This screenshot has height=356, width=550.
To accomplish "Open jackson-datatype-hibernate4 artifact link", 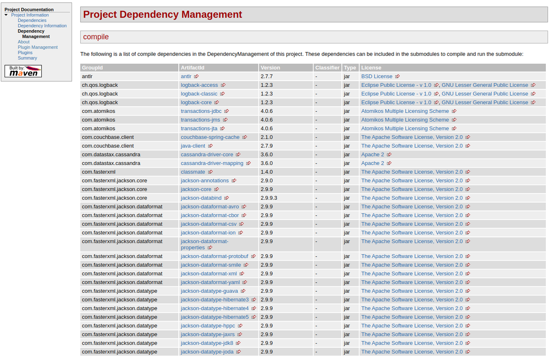I will click(215, 309).
